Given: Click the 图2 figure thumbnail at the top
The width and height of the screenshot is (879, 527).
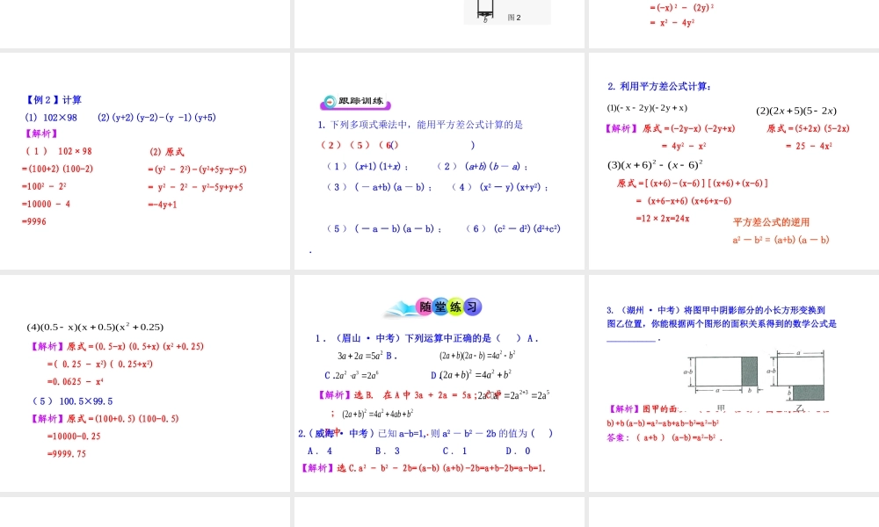Looking at the screenshot, I should point(505,11).
